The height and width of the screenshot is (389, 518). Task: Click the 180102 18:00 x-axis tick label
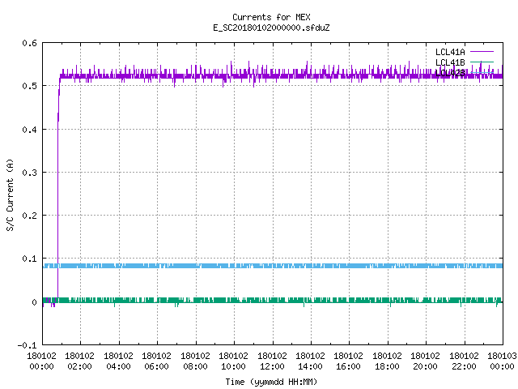coord(387,361)
